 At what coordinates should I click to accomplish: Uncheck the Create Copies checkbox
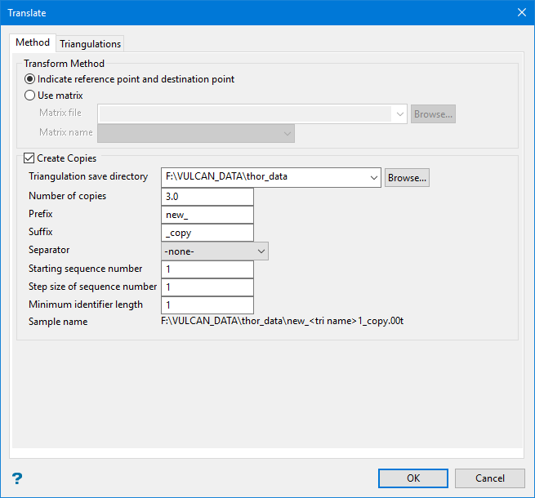[30, 158]
